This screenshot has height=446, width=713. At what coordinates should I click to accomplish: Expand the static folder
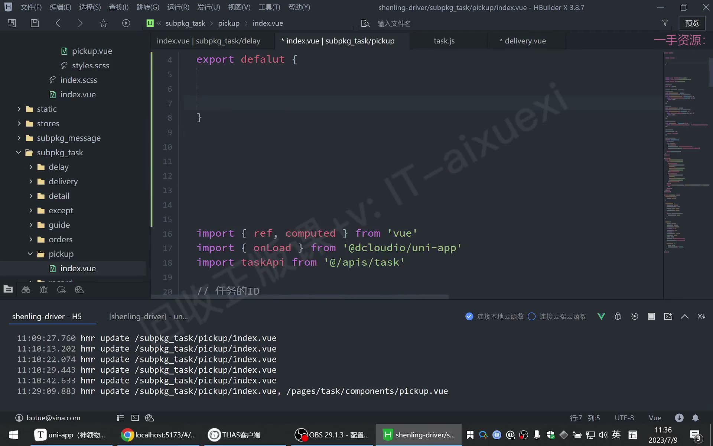19,109
